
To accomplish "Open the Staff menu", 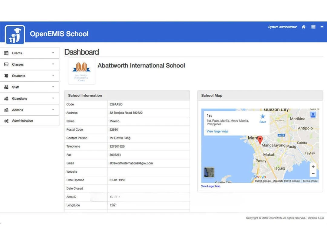I will 29,87.
